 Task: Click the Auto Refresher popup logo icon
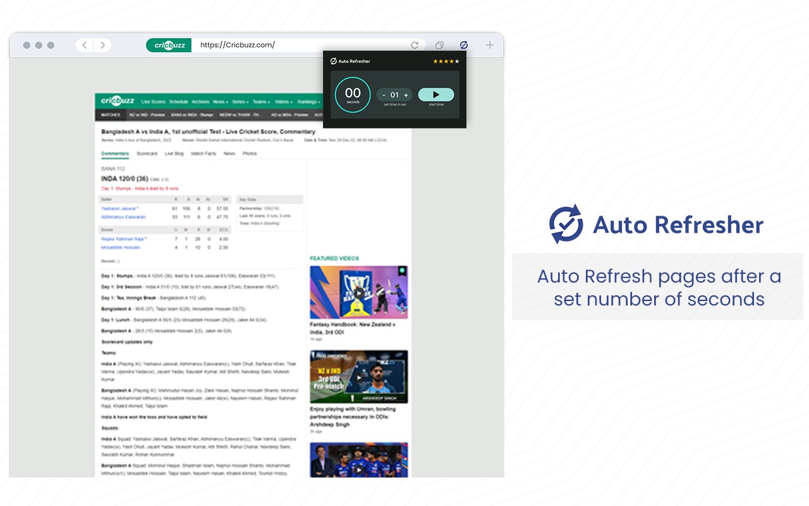tap(333, 61)
